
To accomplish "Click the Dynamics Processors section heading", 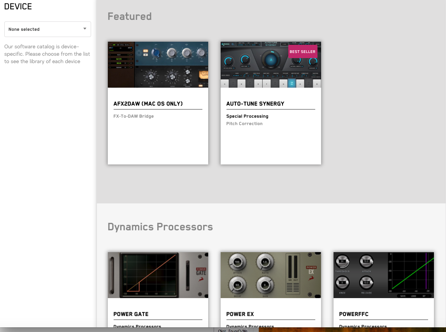I will pyautogui.click(x=160, y=227).
